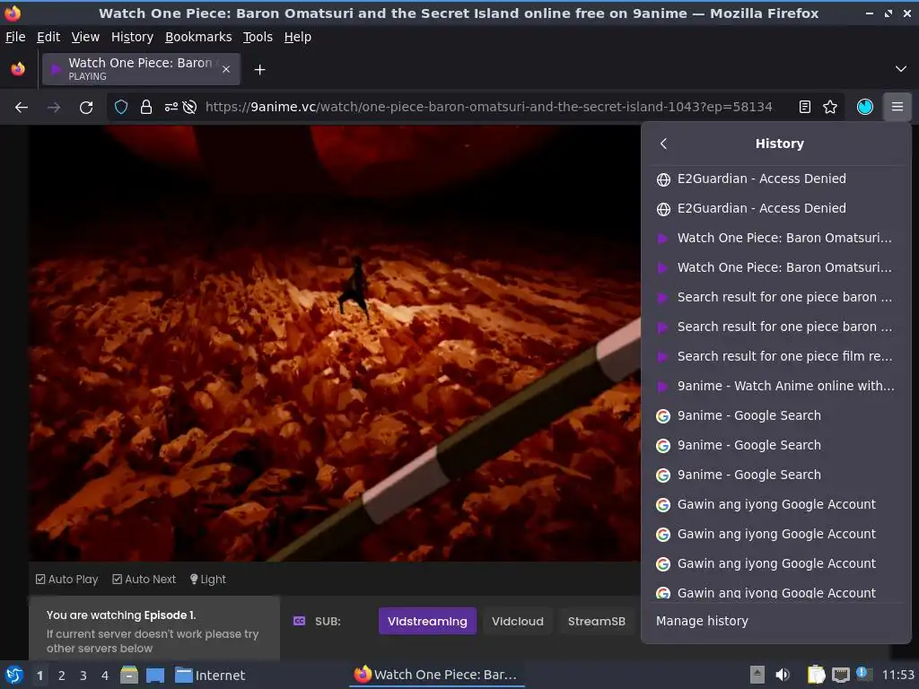
Task: Open the Edit menu
Action: pos(48,37)
